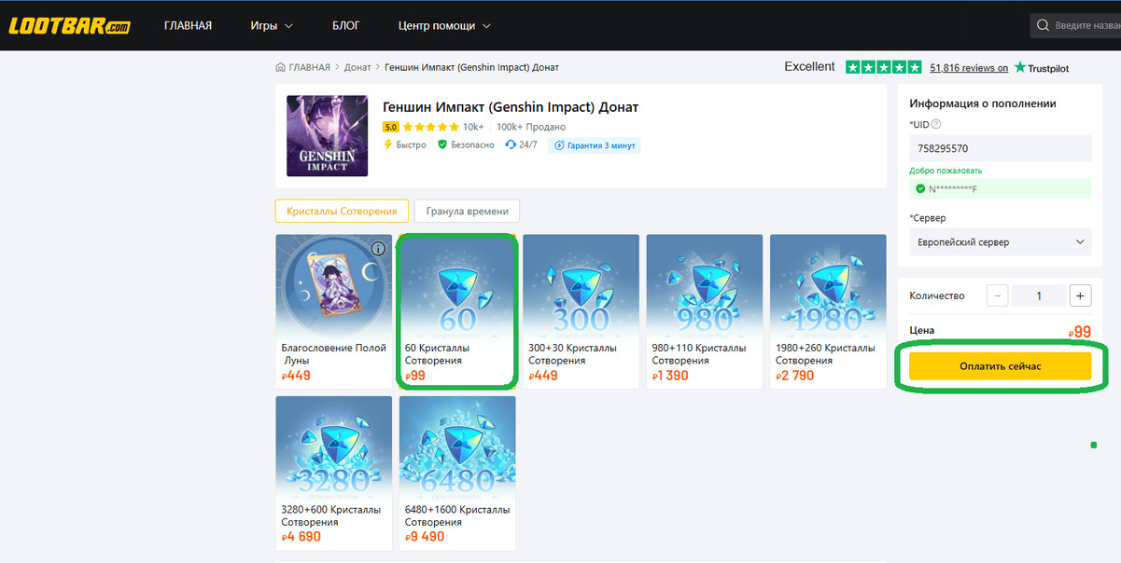Pick the 1980+260 Кристаллы Сотворения card
This screenshot has width=1121, height=563.
(x=828, y=311)
